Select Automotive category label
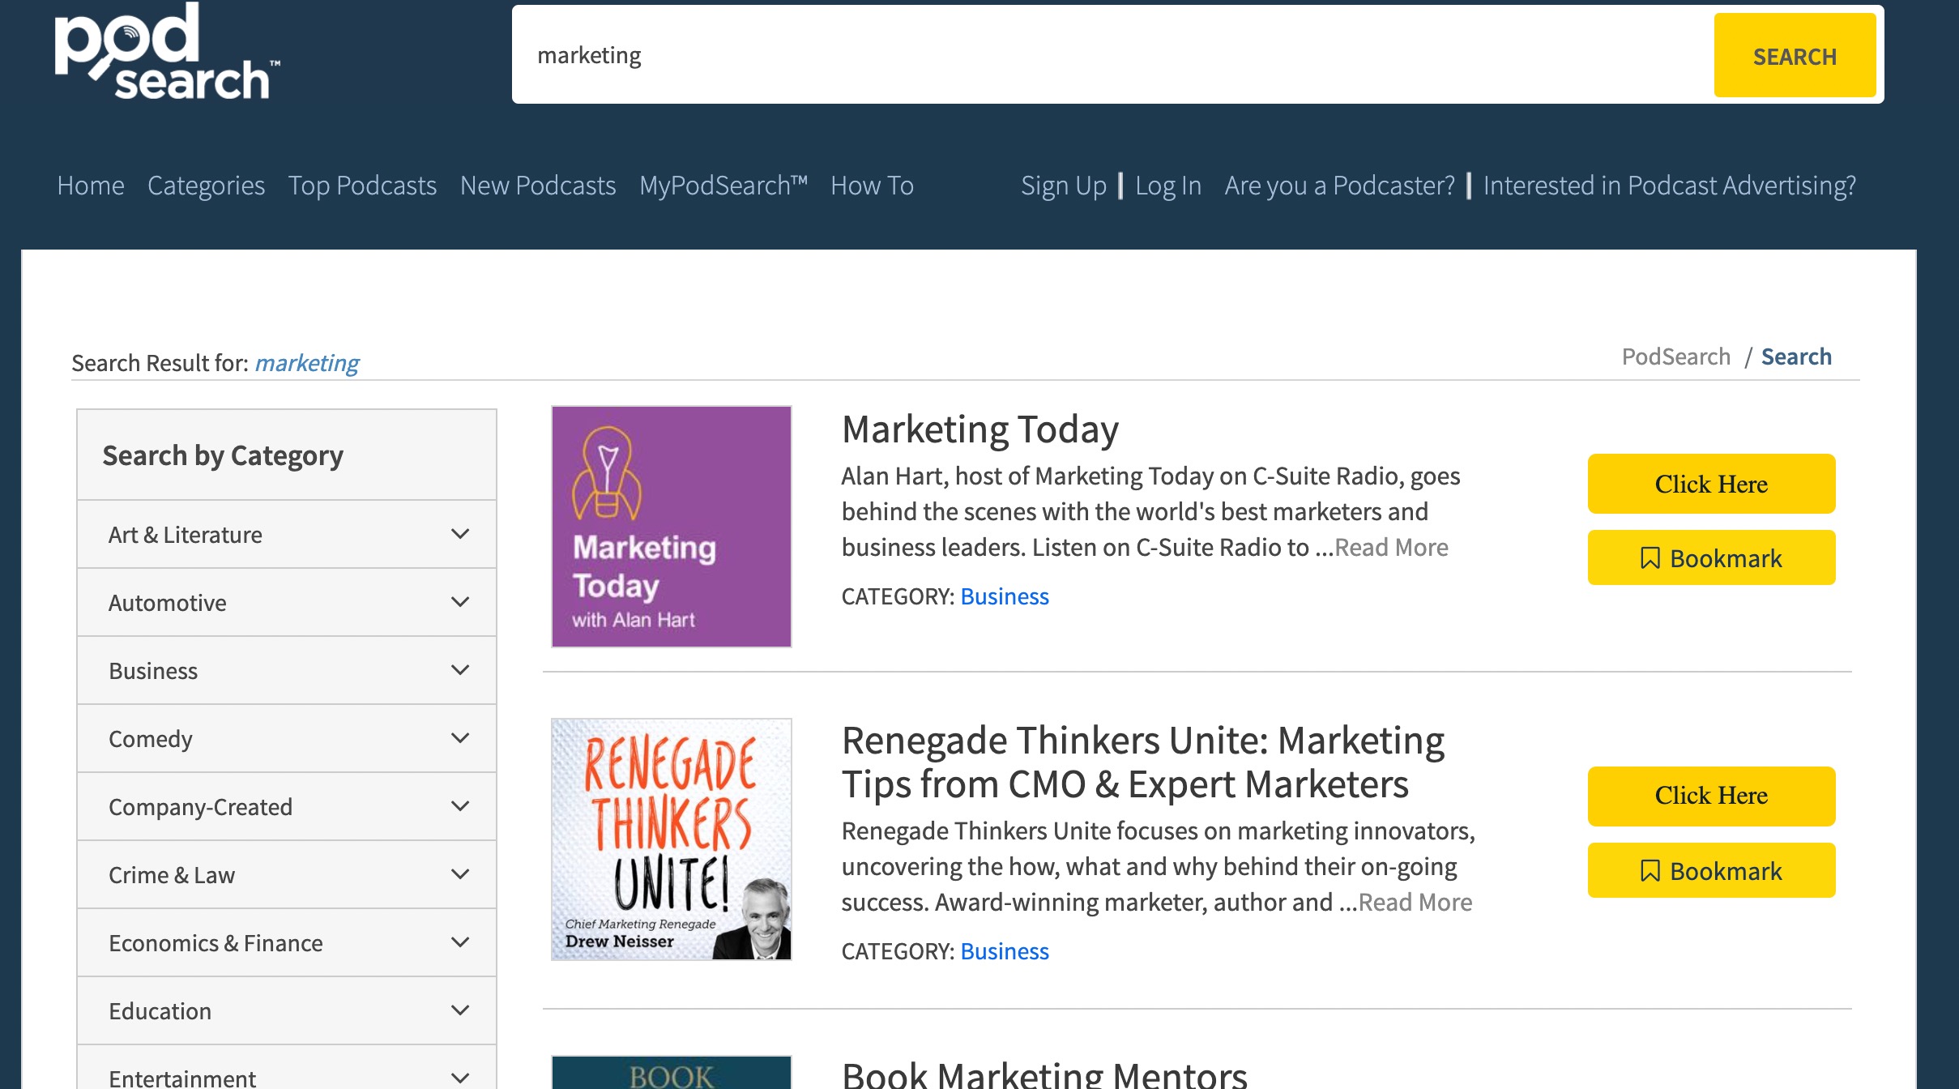 click(168, 603)
